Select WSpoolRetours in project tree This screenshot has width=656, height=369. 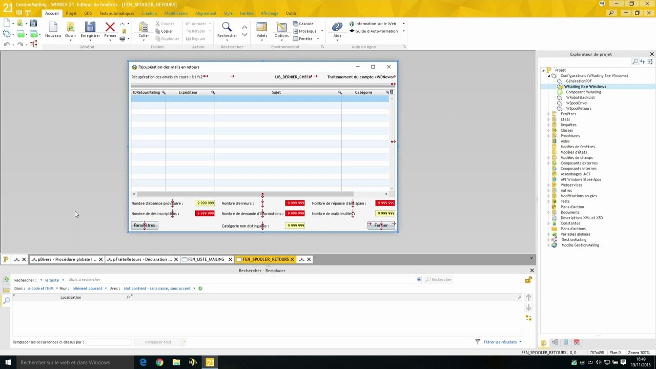pos(579,109)
